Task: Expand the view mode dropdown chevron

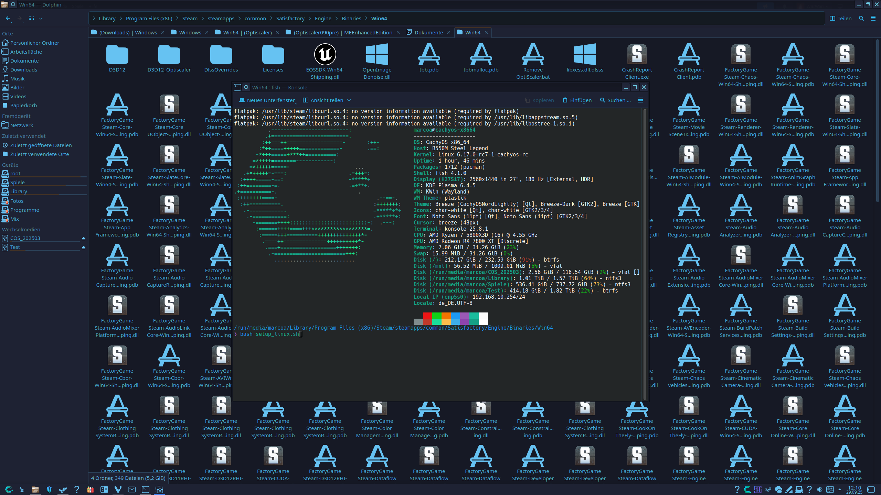Action: coord(41,18)
